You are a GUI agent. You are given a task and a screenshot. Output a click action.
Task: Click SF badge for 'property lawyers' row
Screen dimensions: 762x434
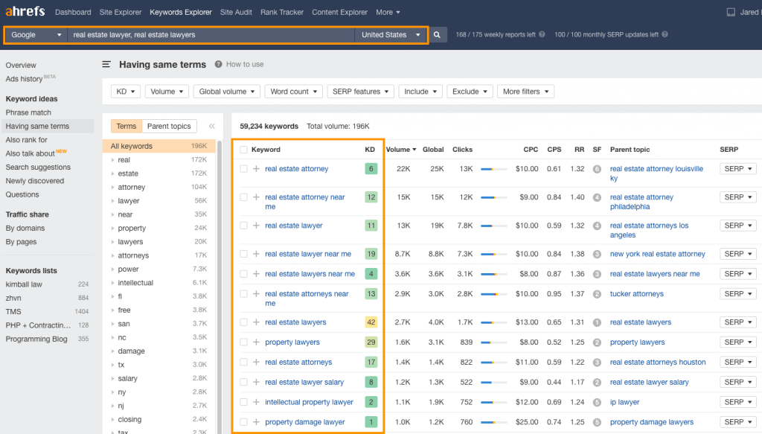pyautogui.click(x=597, y=342)
